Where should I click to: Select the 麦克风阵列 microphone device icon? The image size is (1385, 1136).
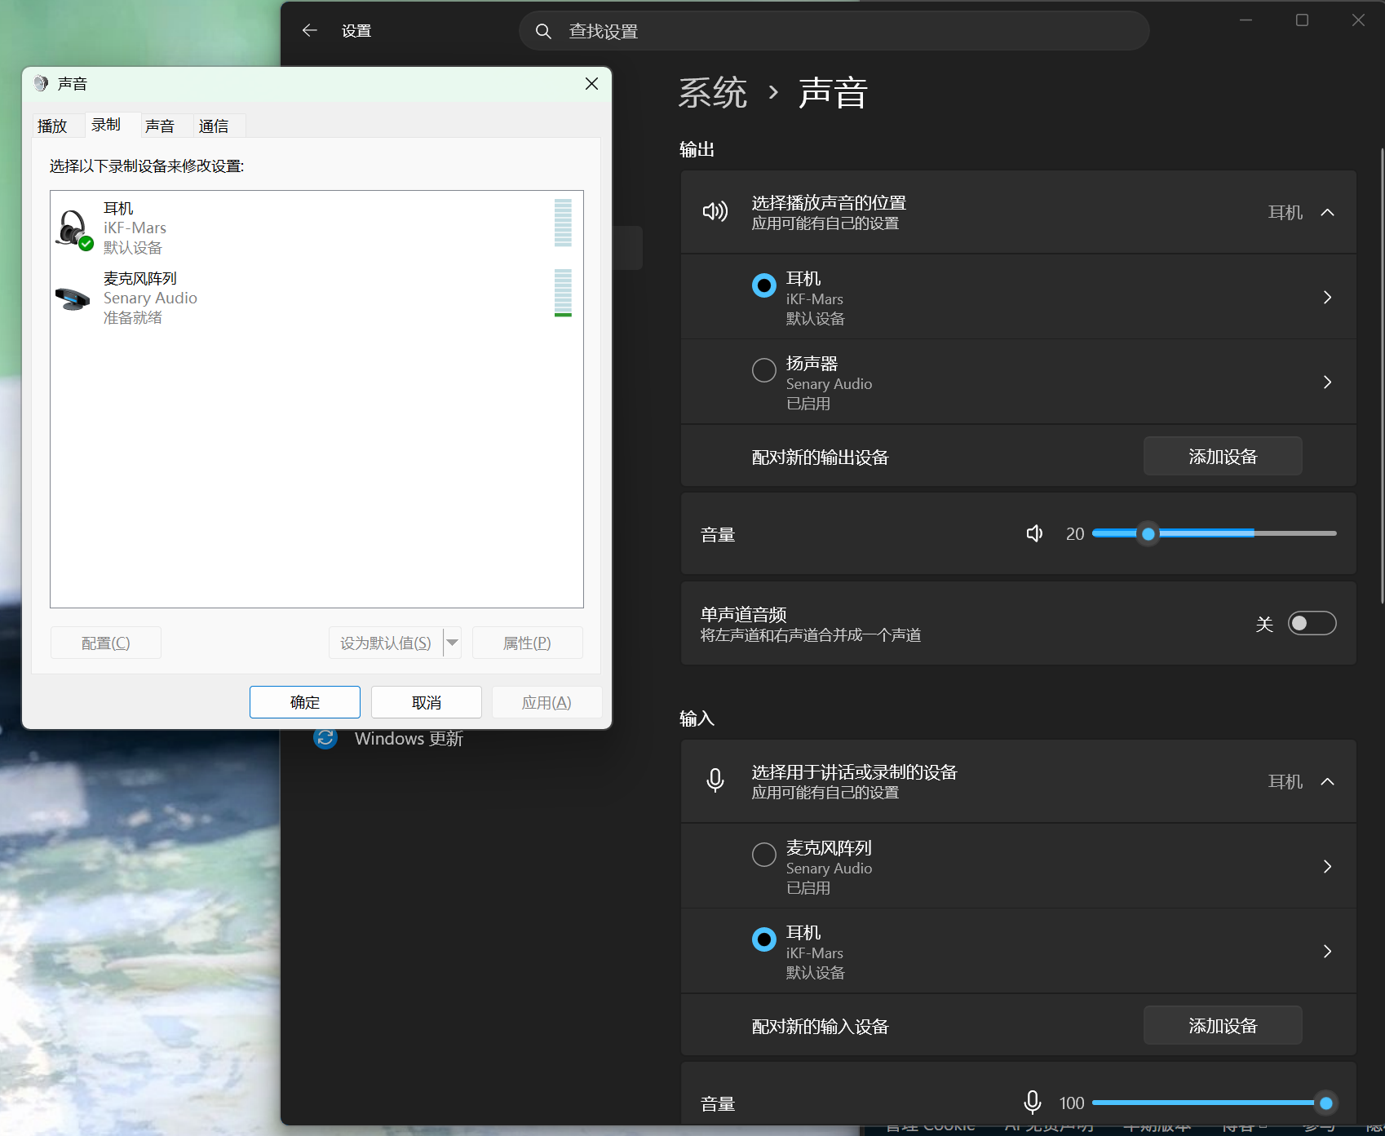coord(73,298)
